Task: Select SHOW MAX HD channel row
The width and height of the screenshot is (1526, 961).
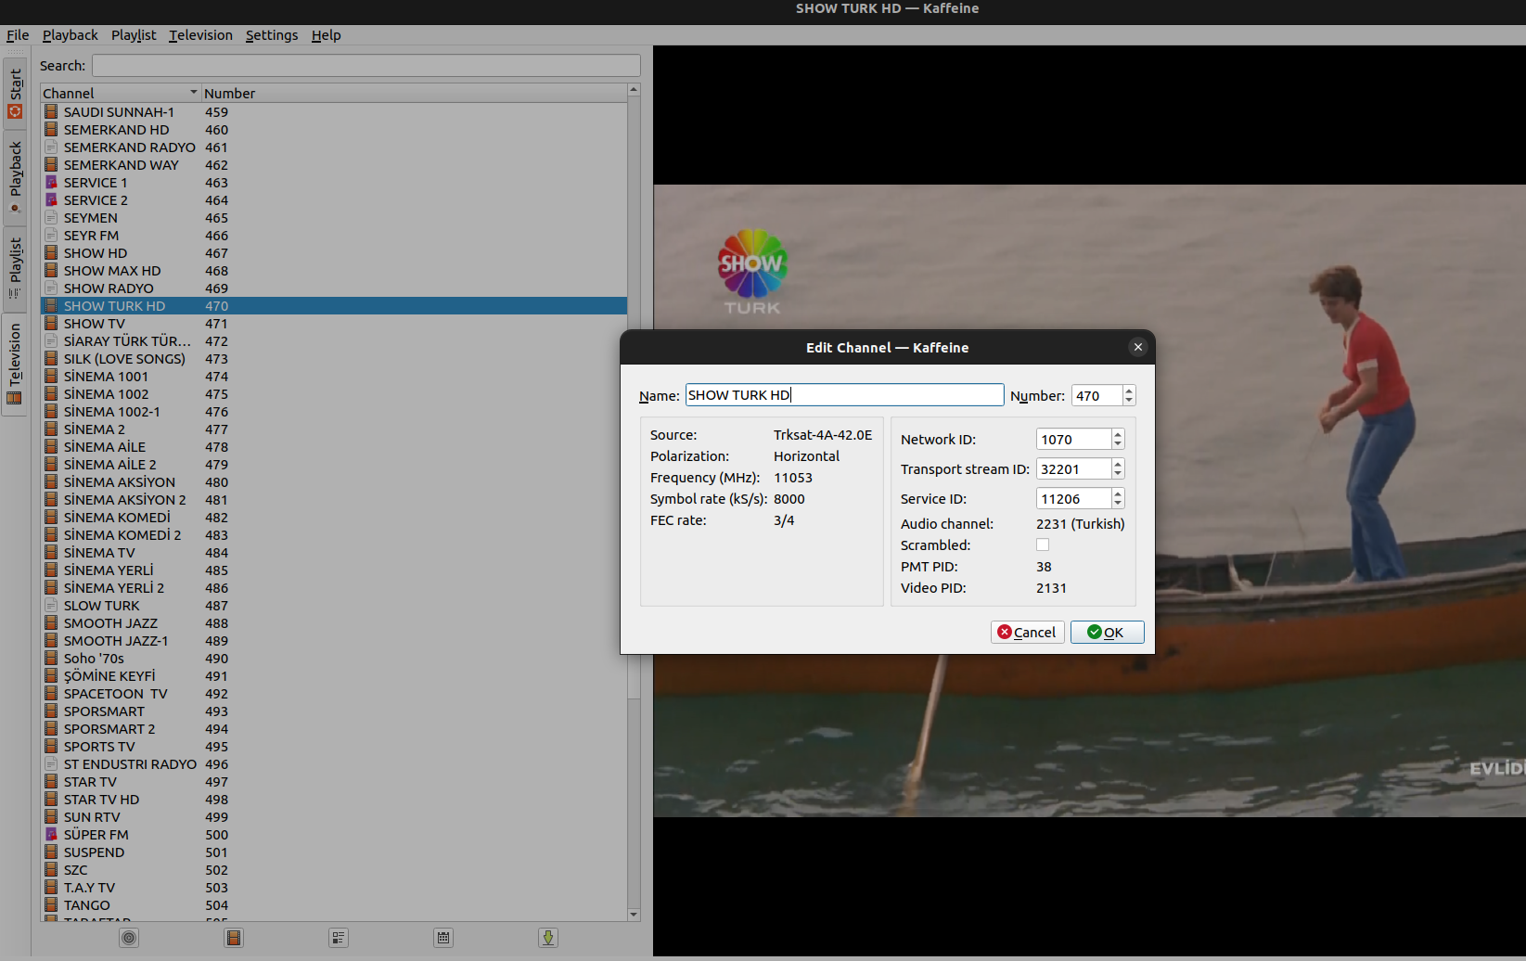Action: tap(334, 270)
